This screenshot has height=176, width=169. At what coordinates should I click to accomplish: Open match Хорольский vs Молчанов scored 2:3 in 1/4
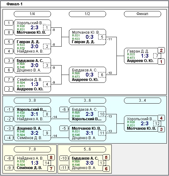pos(32,28)
